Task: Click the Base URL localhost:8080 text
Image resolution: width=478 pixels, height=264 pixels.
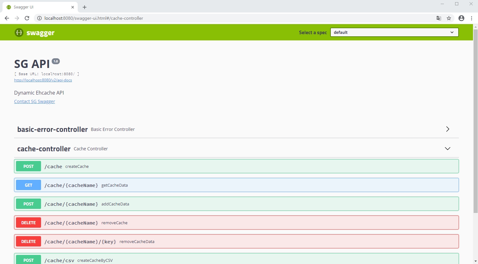Action: (x=47, y=74)
